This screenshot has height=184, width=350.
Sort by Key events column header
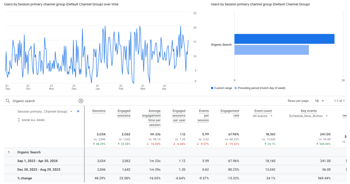[x=309, y=111]
